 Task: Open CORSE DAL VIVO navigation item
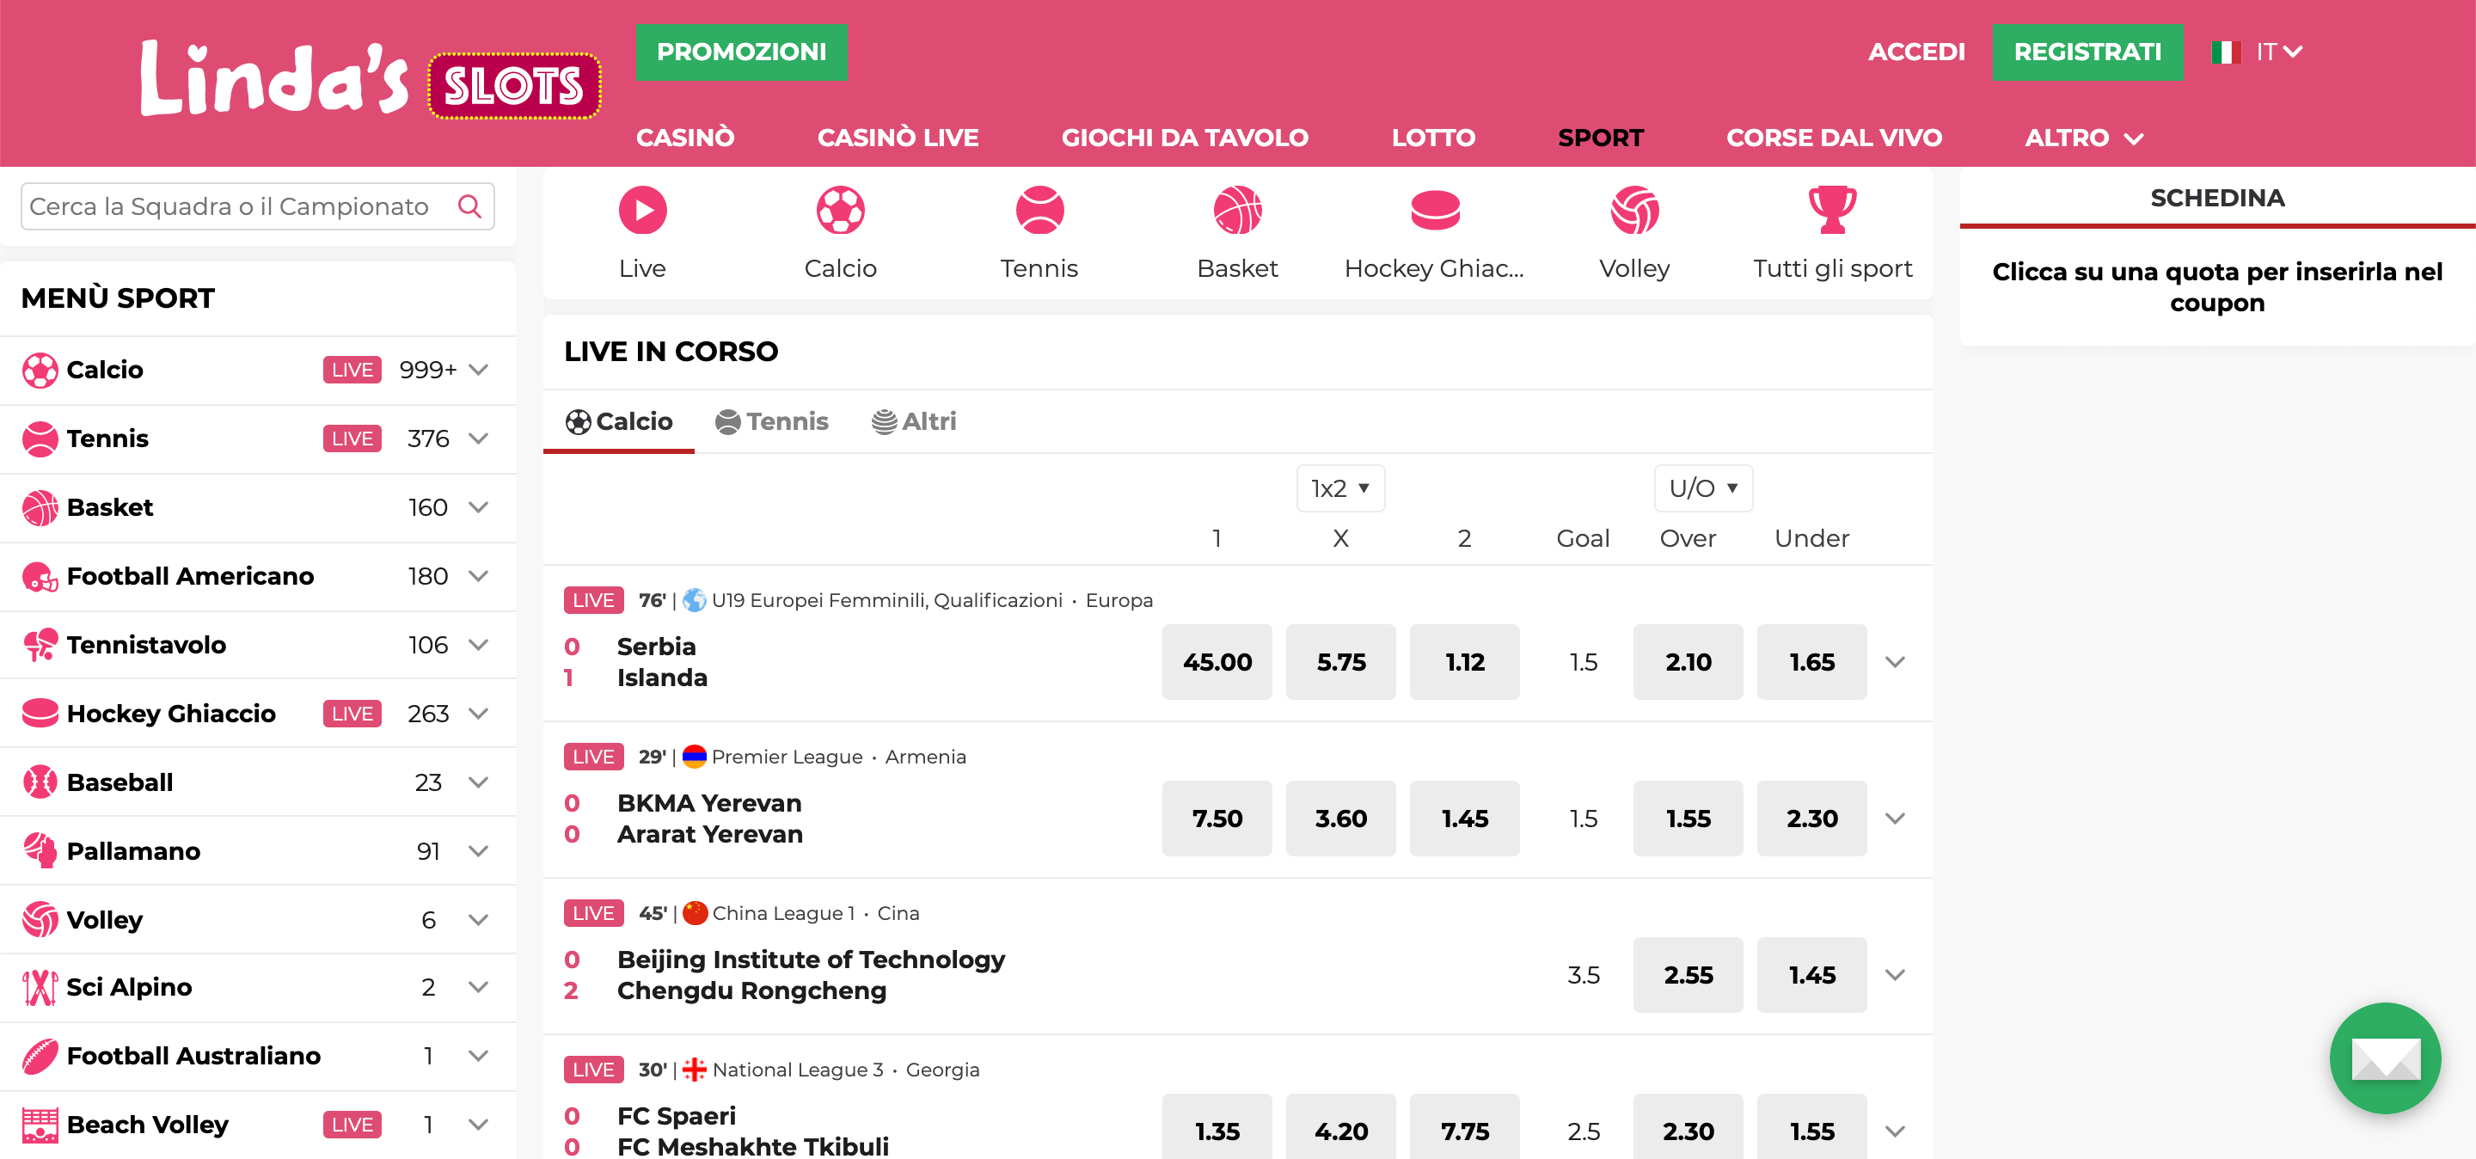1833,138
